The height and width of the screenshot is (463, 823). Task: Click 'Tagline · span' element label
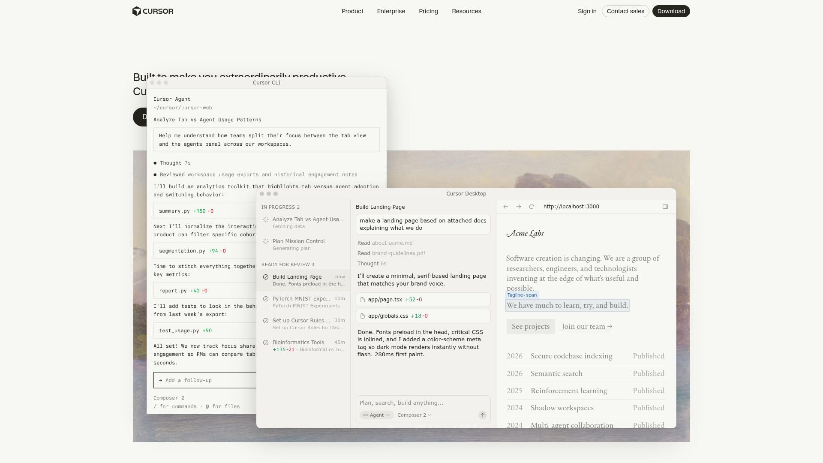tap(522, 295)
